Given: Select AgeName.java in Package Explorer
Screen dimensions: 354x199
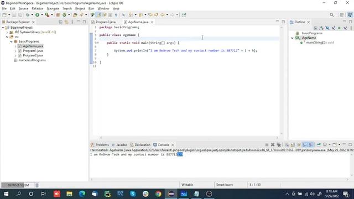Looking at the screenshot, I should tap(33, 46).
